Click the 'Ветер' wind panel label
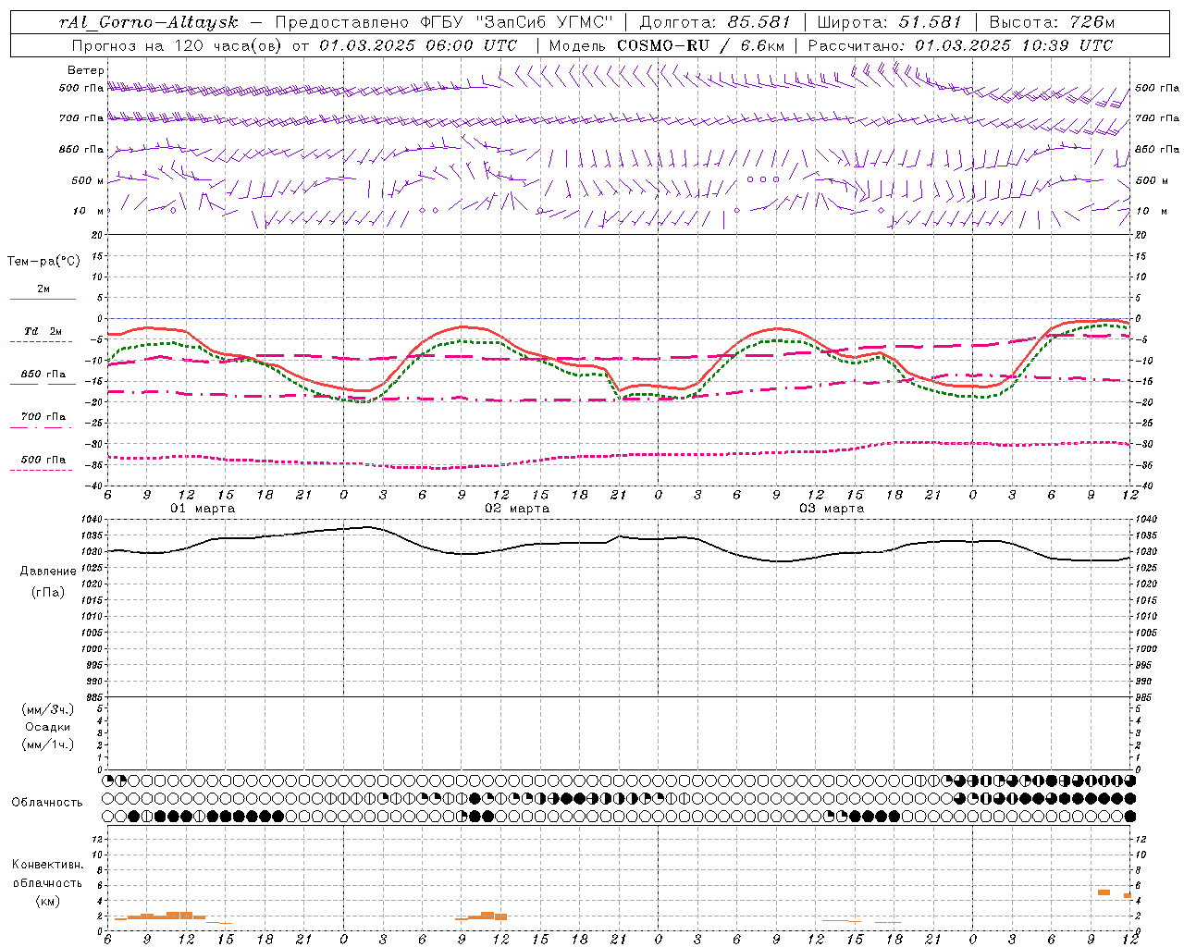Image resolution: width=1184 pixels, height=947 pixels. coord(86,70)
